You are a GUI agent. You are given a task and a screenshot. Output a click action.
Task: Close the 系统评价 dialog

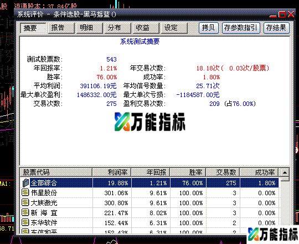click(x=291, y=15)
